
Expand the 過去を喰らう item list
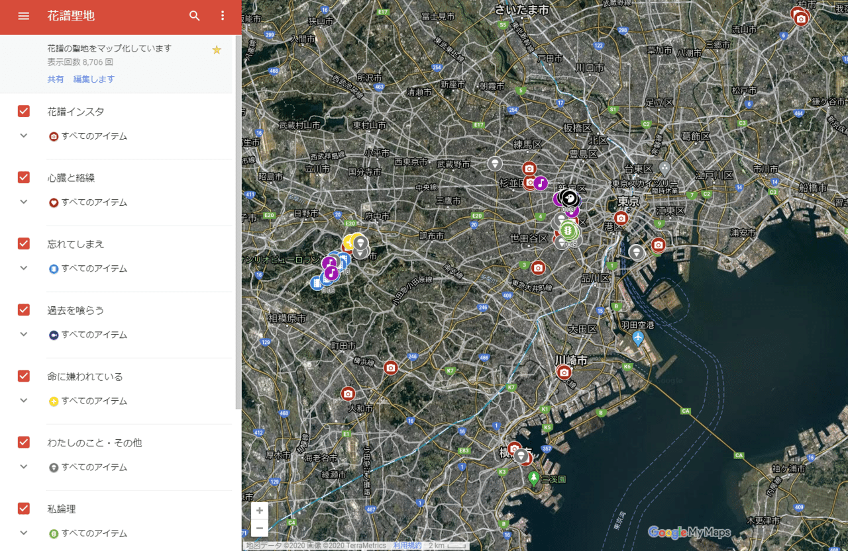24,334
